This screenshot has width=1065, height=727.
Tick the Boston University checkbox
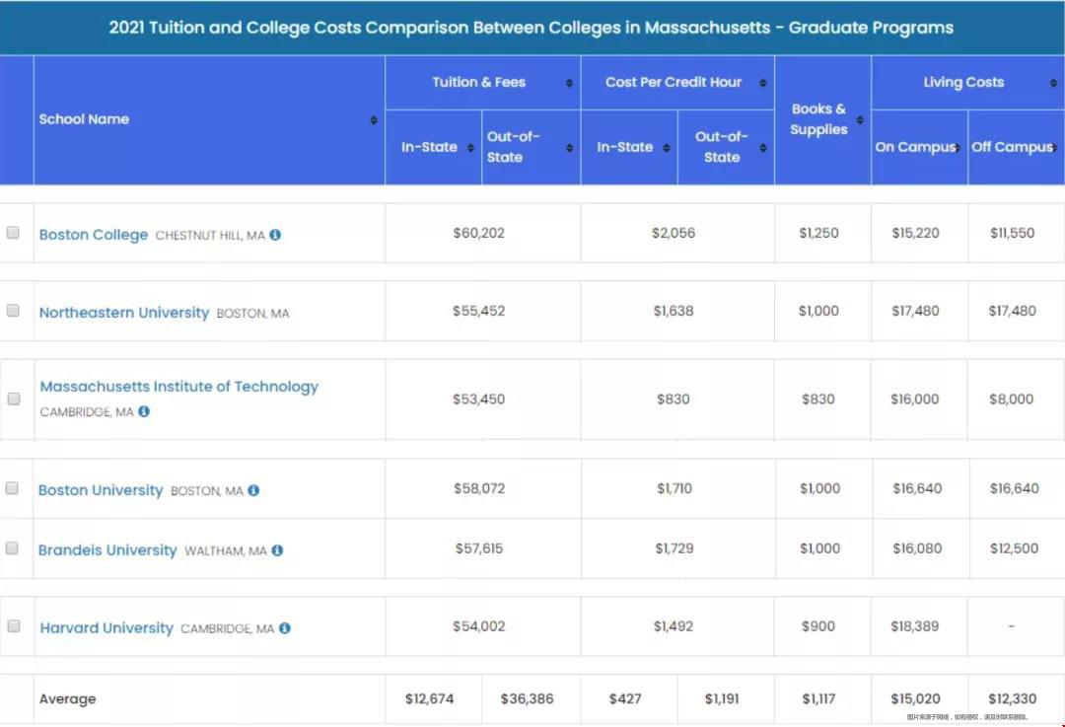pyautogui.click(x=12, y=488)
